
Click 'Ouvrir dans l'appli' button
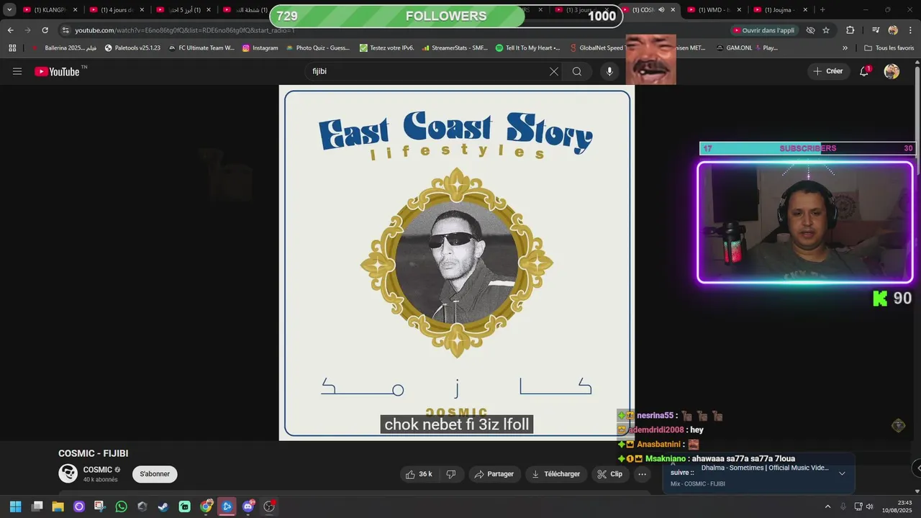764,30
